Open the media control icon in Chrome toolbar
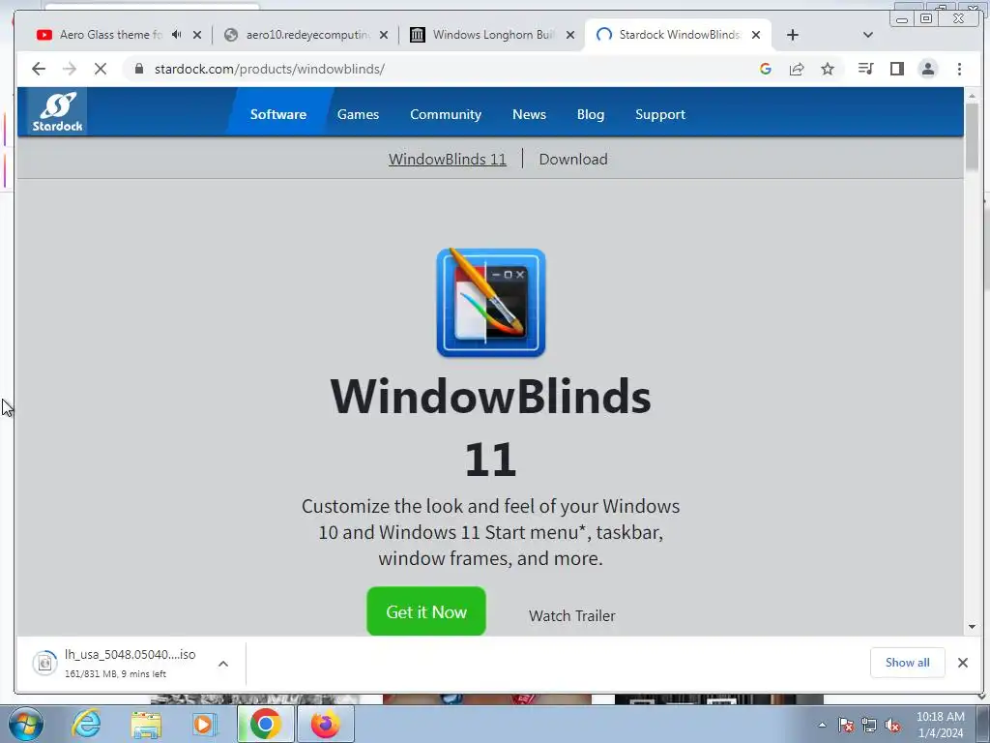990x743 pixels. [865, 69]
